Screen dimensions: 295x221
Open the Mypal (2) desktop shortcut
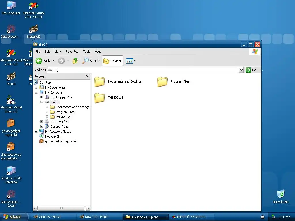coord(33,32)
